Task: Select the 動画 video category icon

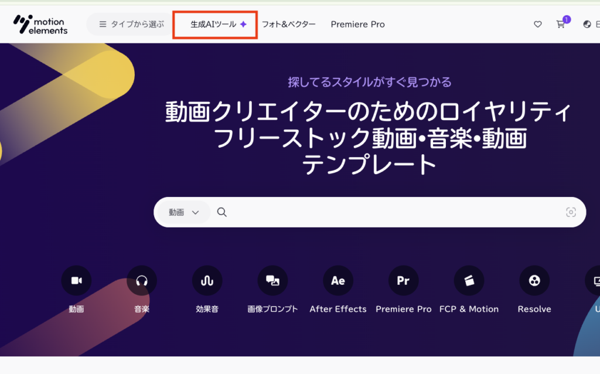Action: pos(77,281)
